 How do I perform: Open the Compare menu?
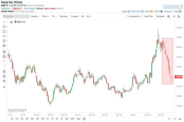point(74,16)
